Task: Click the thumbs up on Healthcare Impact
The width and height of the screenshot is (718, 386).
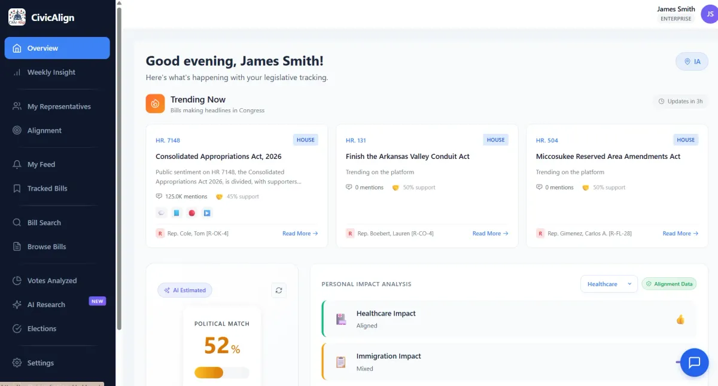Action: (680, 320)
